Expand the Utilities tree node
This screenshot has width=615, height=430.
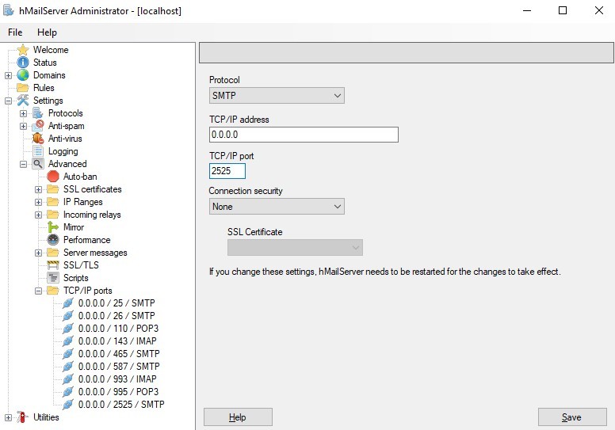[x=8, y=417]
